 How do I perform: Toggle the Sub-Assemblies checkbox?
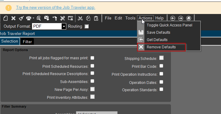(92, 81)
